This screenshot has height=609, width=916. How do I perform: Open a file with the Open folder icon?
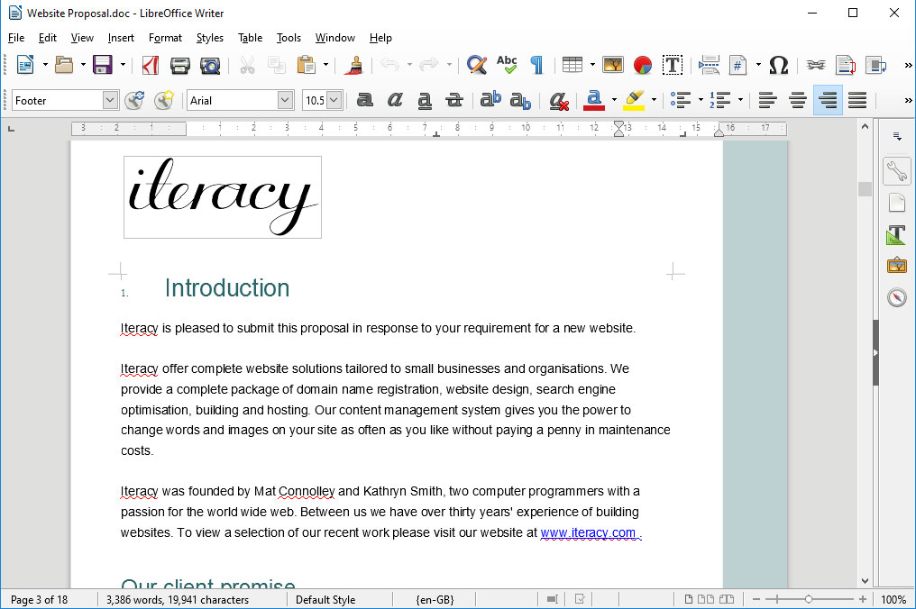64,64
